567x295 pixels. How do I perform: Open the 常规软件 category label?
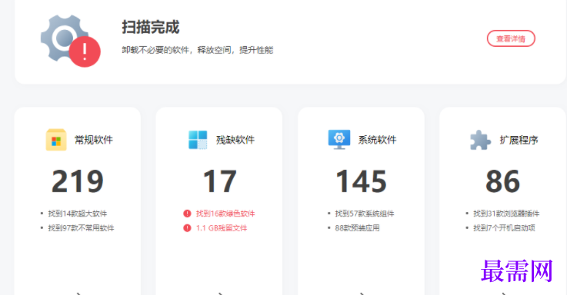94,140
